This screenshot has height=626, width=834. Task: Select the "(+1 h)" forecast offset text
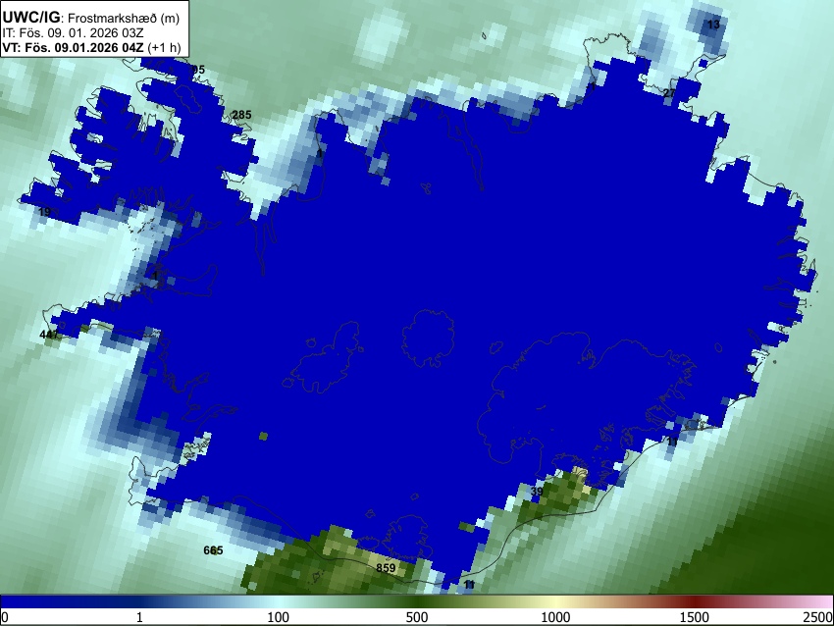click(165, 47)
